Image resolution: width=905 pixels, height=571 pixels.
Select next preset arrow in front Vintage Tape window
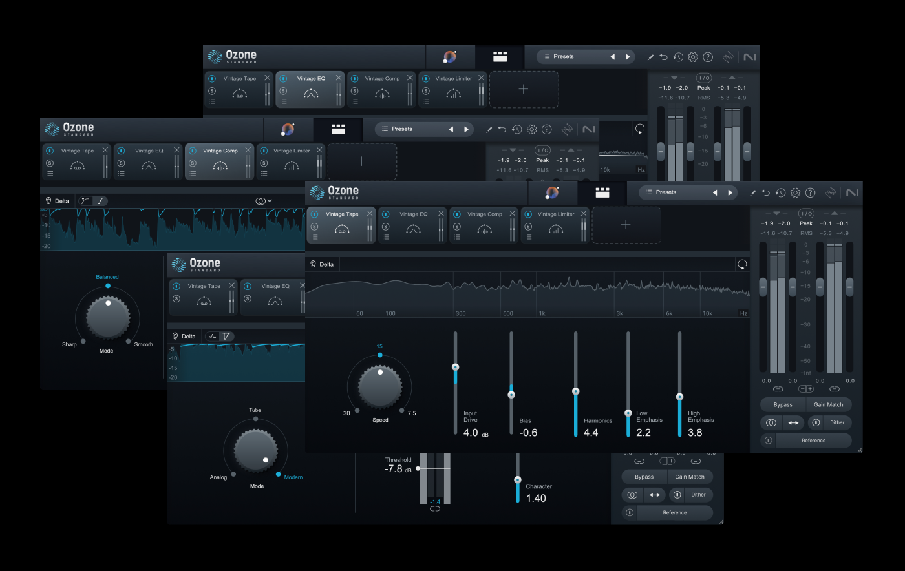[730, 192]
